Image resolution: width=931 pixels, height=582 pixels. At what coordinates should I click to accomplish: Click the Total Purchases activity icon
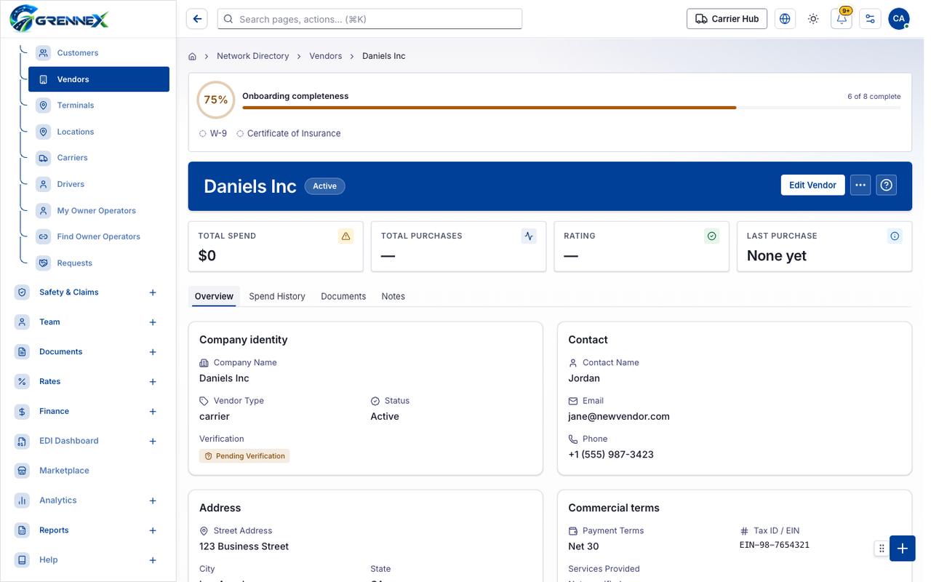529,236
